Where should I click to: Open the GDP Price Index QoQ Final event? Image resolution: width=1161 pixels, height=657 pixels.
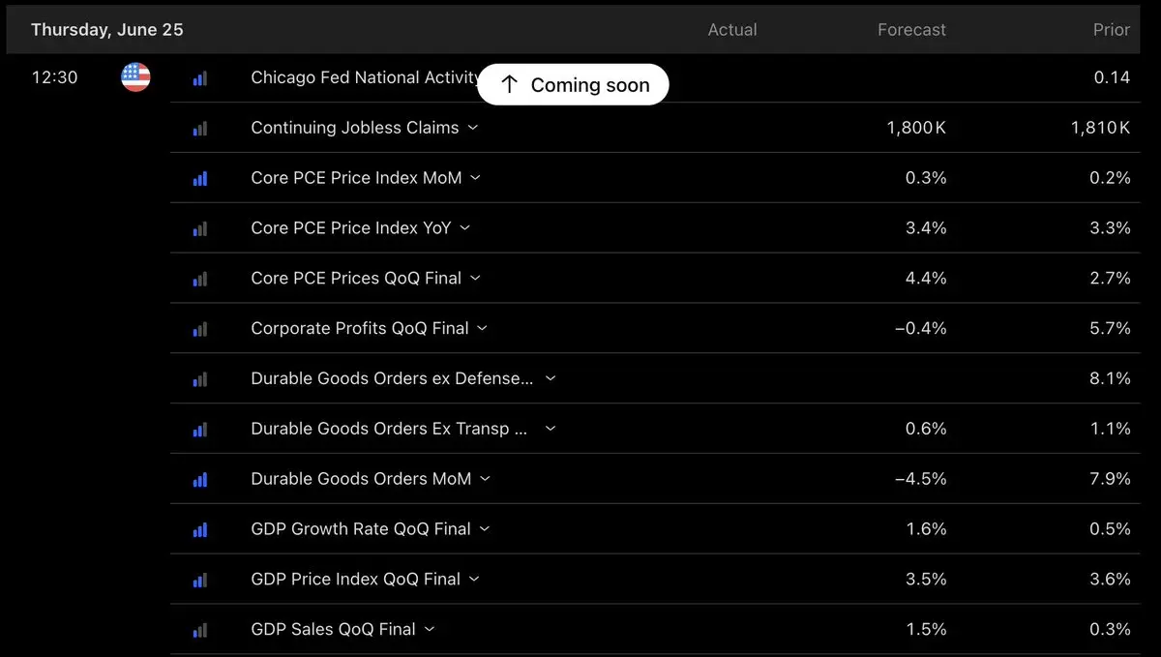355,579
